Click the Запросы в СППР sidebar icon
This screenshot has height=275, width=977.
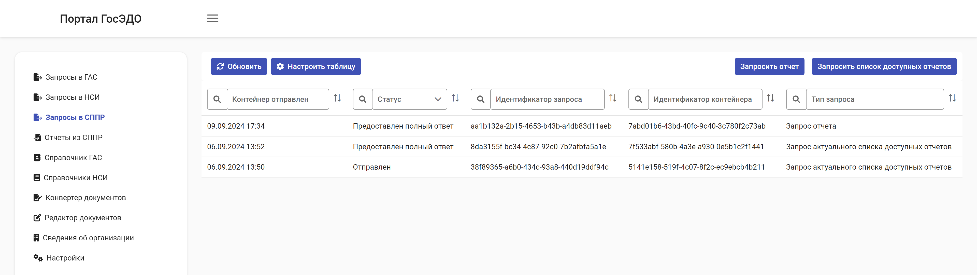(38, 117)
